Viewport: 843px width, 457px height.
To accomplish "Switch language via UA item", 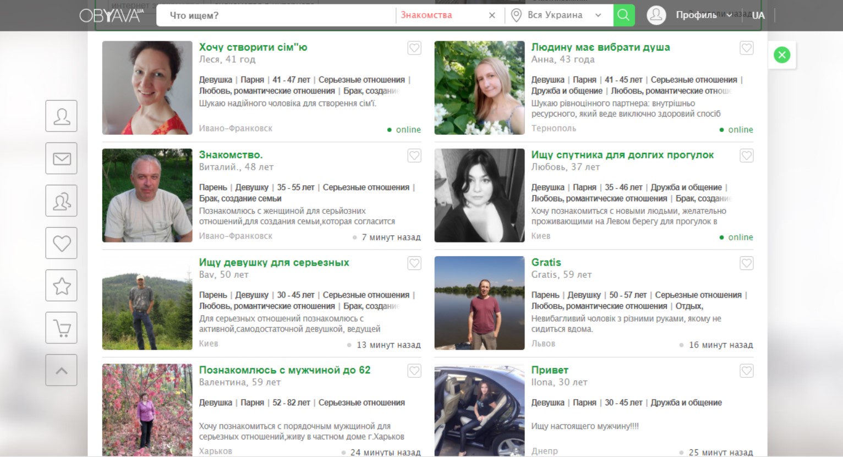I will [758, 15].
